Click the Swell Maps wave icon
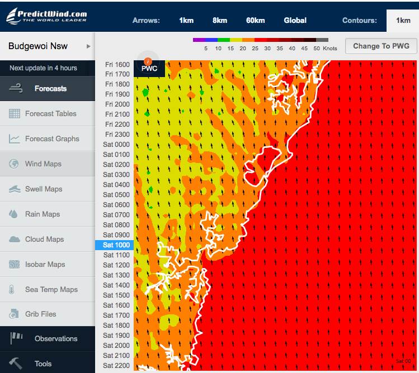The width and height of the screenshot is (419, 373). click(x=15, y=189)
